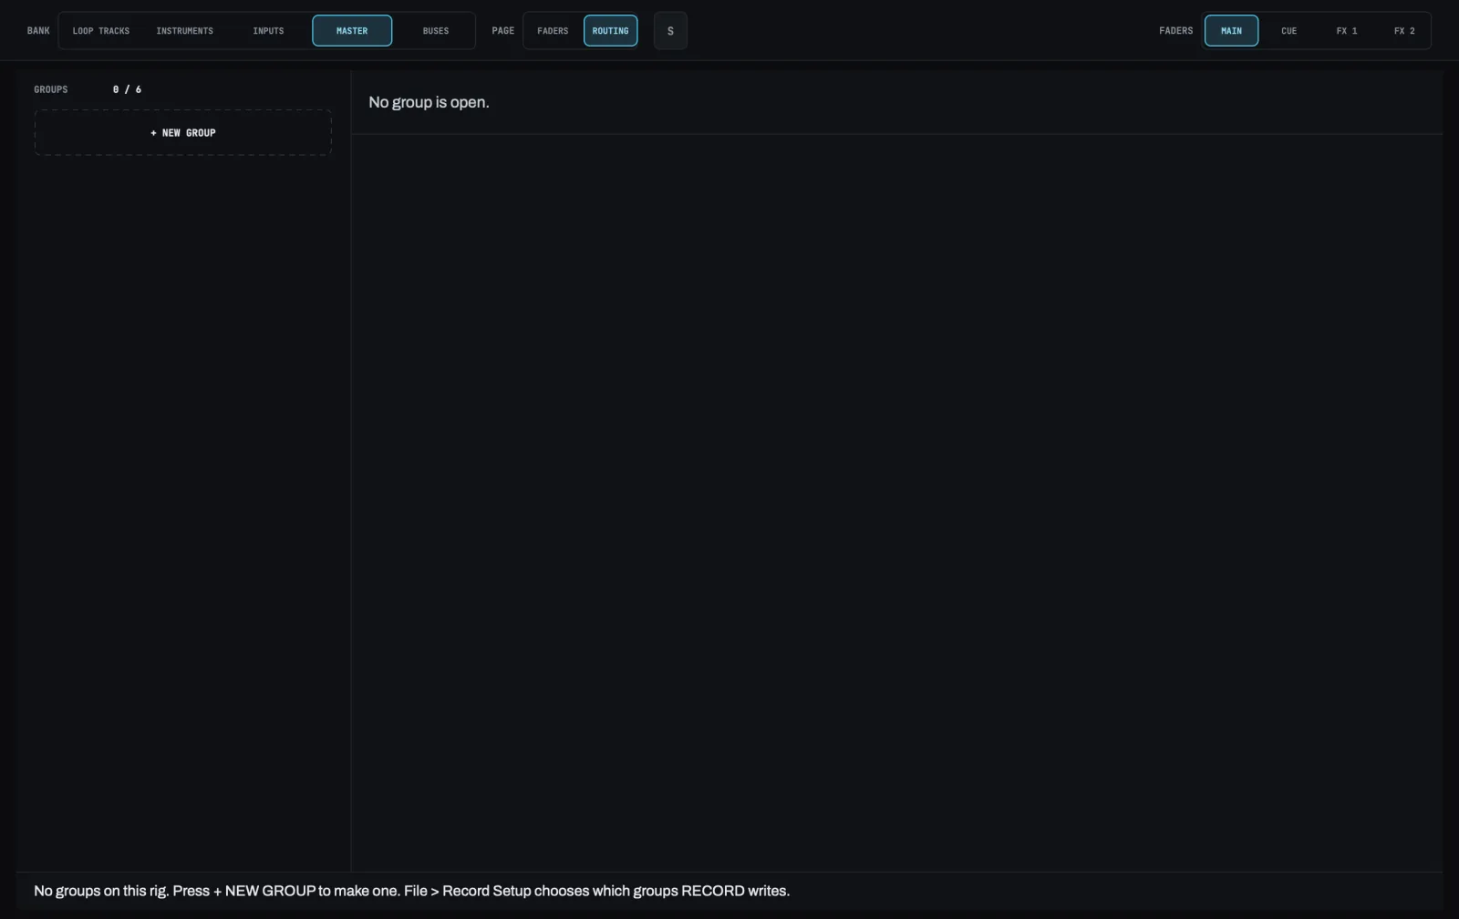1459x919 pixels.
Task: Click the PAGE label
Action: click(503, 31)
